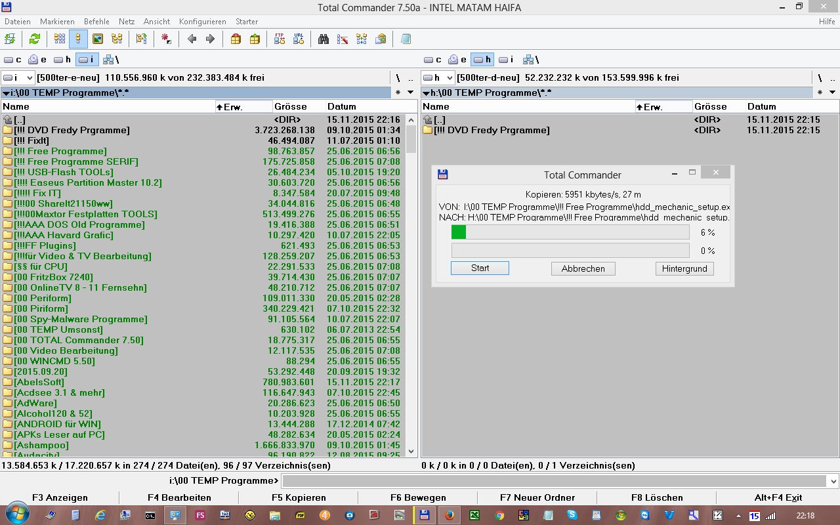Open the Konfigurieren menu

(x=202, y=22)
